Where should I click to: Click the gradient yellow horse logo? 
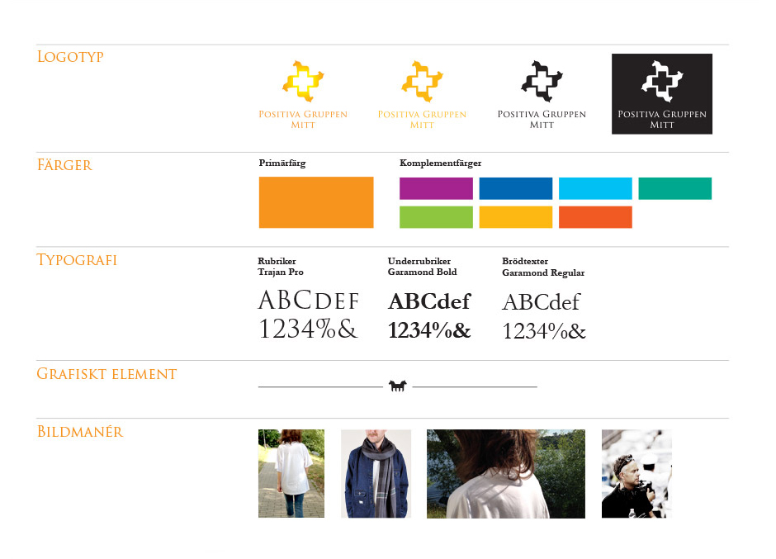tap(303, 81)
